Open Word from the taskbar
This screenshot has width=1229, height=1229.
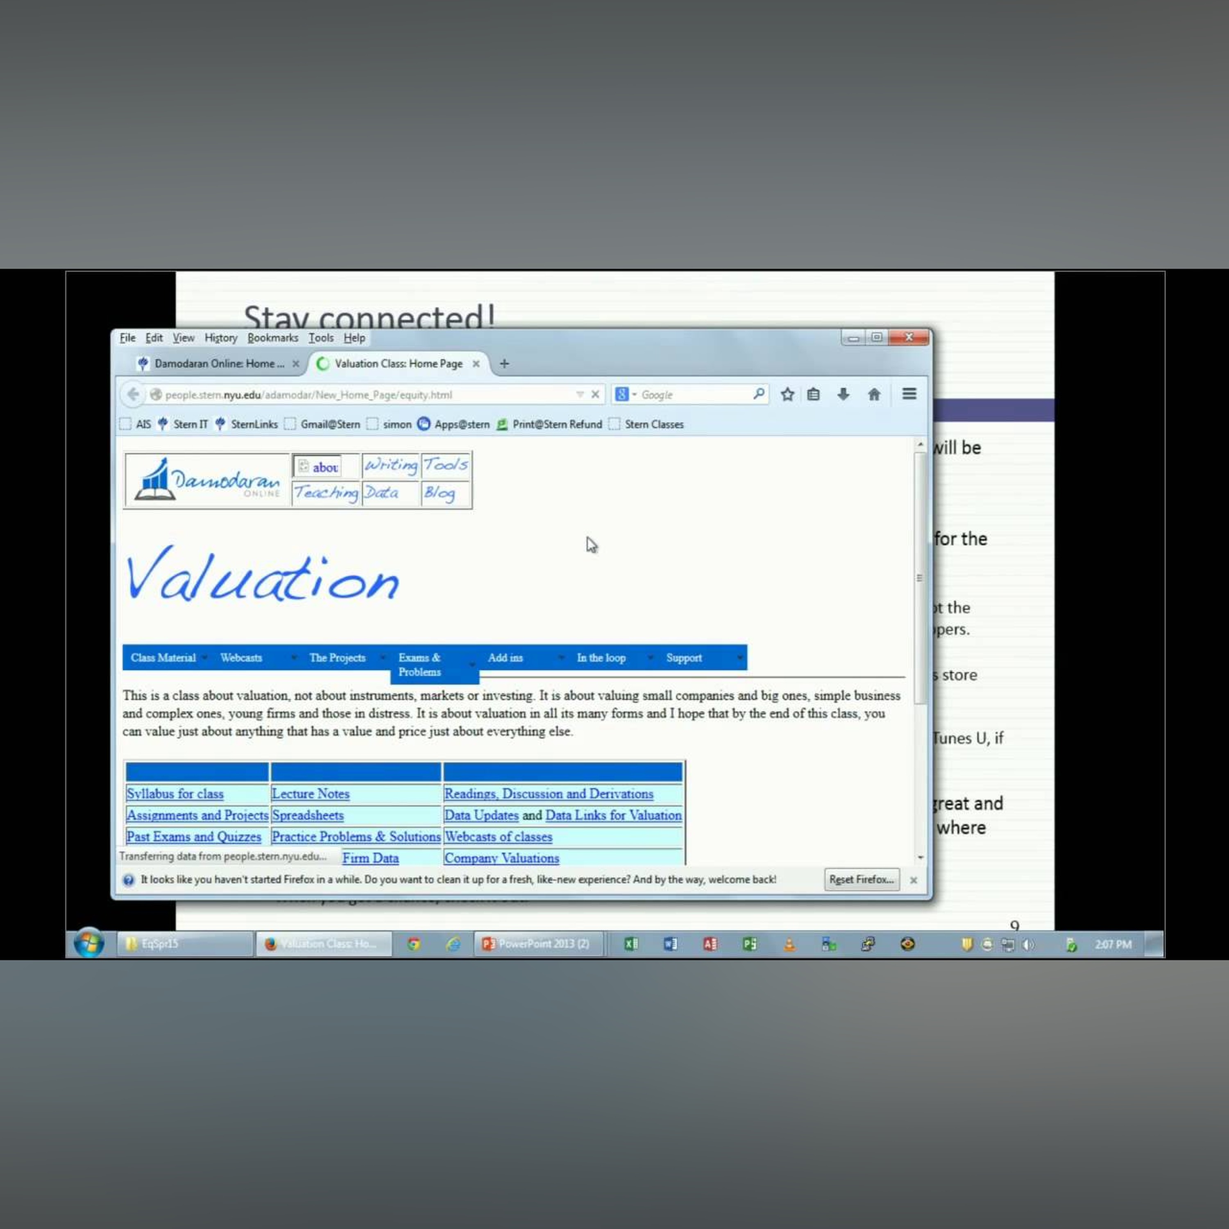(670, 944)
